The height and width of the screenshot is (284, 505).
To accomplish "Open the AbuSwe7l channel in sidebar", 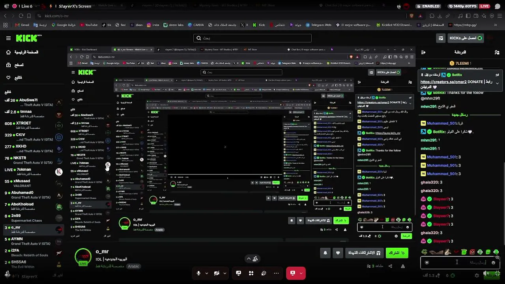I will click(33, 102).
